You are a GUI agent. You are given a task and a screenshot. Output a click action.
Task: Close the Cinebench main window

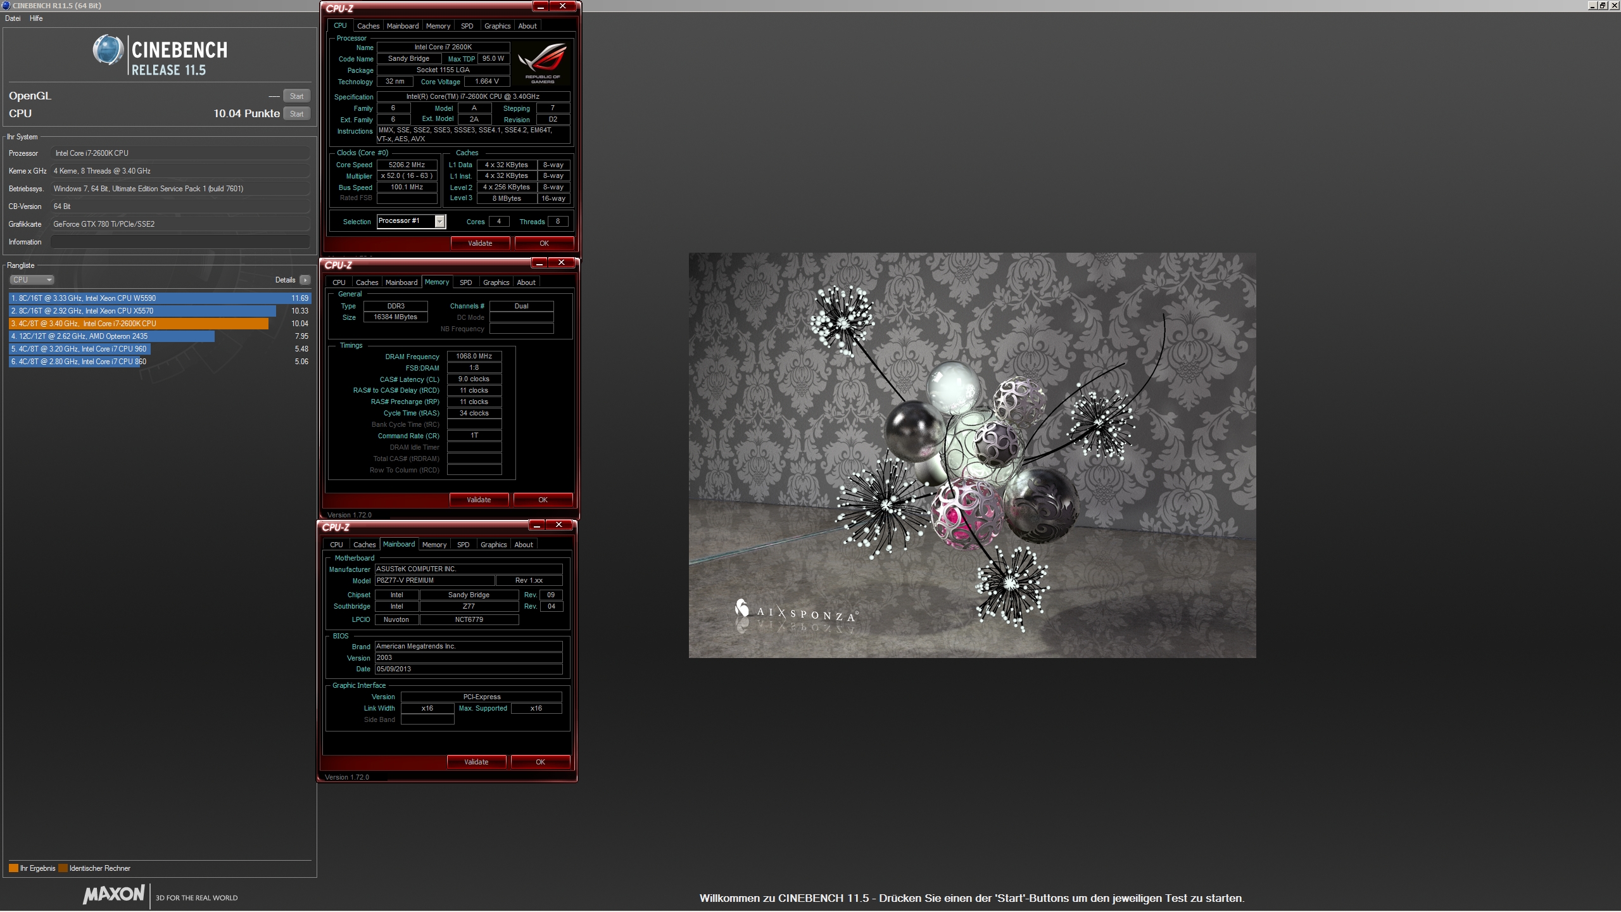pos(1614,5)
